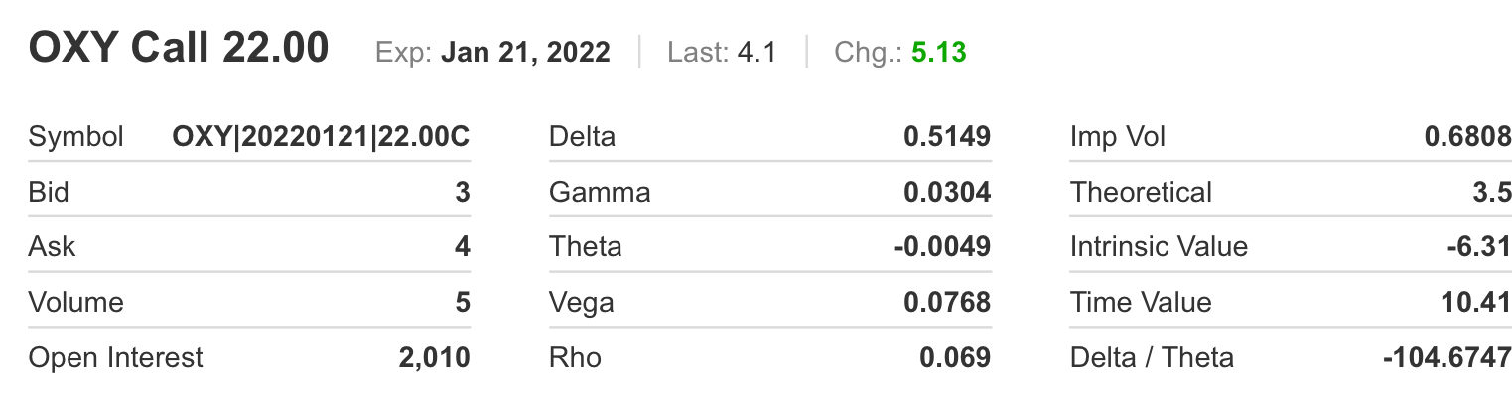Click the Time Value row label
Viewport: 1512px width, 409px height.
pos(1141,302)
